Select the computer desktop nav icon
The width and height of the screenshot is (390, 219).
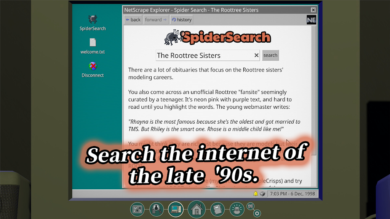click(176, 209)
